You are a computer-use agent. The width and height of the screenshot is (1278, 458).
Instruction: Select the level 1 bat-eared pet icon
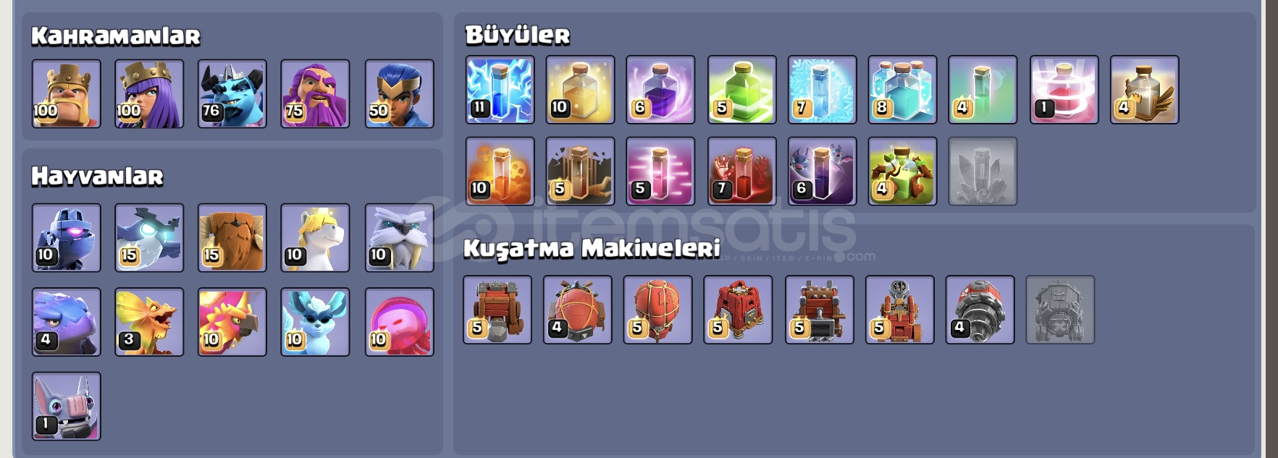coord(66,406)
